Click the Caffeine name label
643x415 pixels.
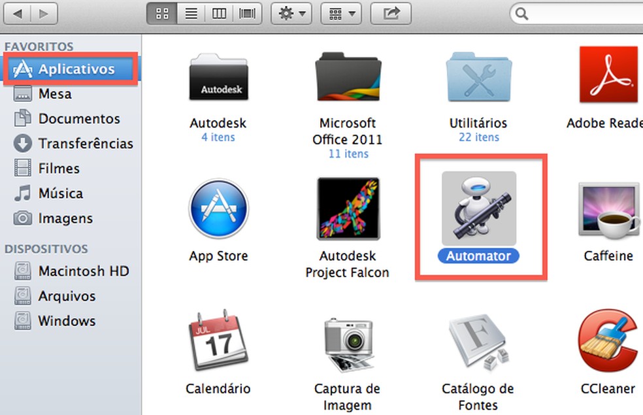(608, 256)
